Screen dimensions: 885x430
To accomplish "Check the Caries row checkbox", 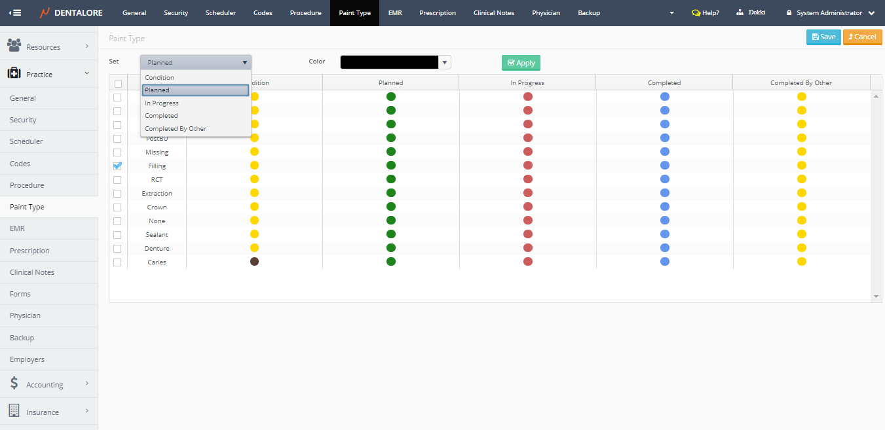I will point(117,262).
